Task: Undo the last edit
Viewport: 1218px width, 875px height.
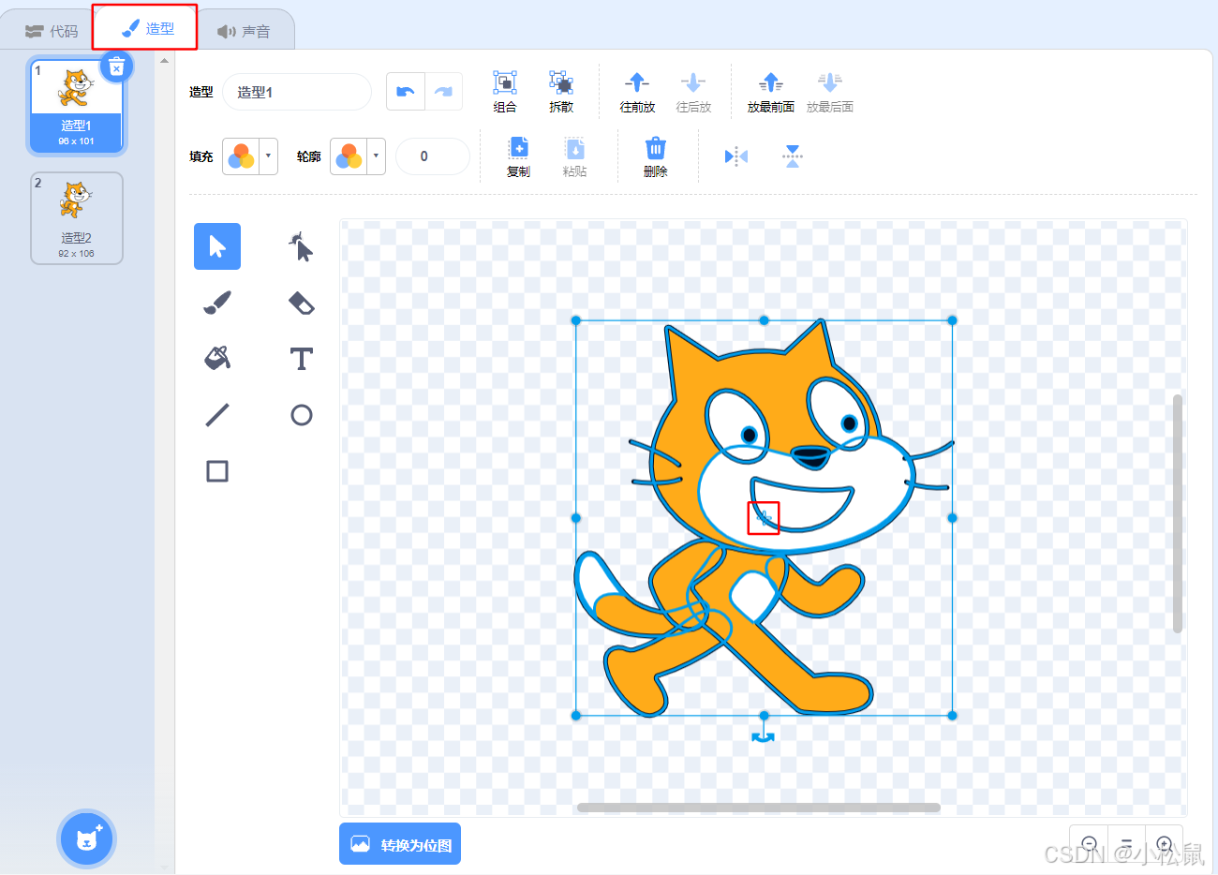Action: coord(405,92)
